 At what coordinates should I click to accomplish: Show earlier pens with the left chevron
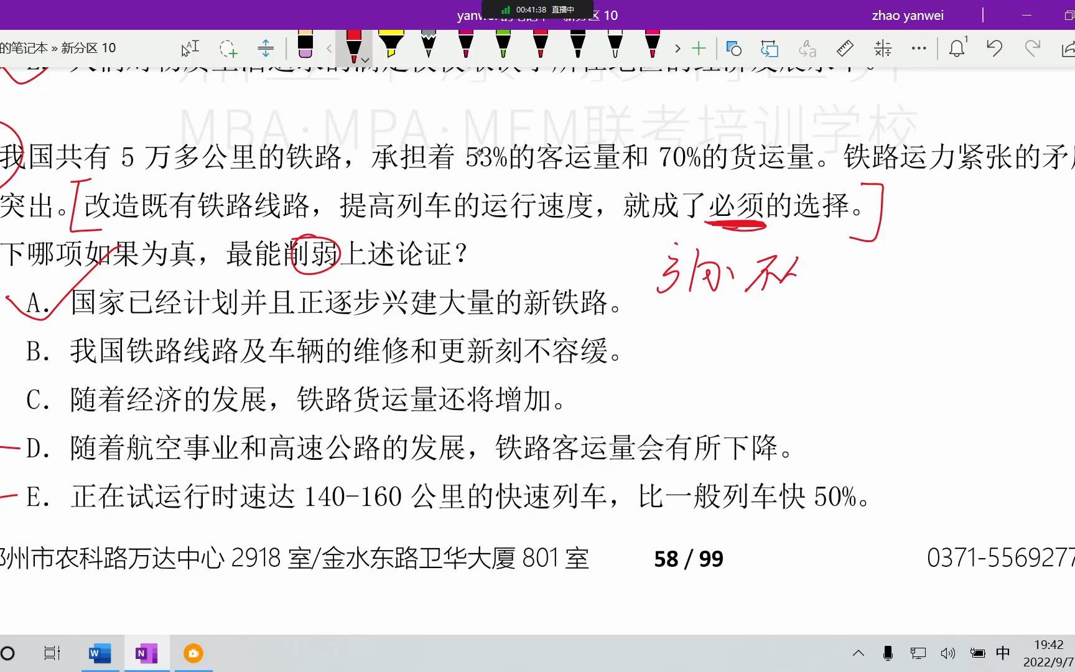(330, 48)
